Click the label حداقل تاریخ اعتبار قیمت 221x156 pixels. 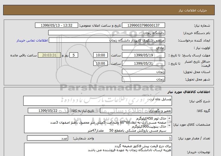[x=197, y=64]
